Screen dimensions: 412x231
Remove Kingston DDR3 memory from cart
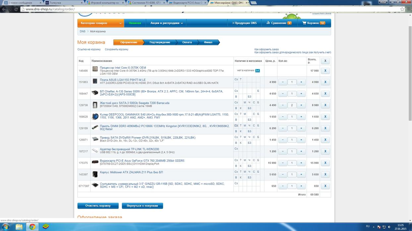[325, 128]
